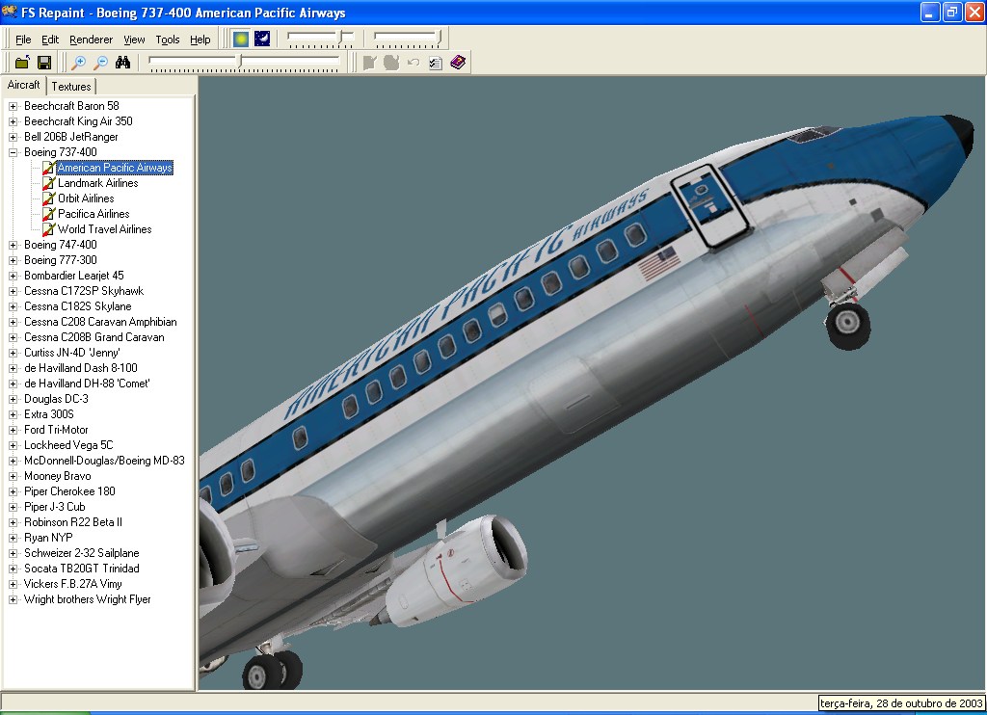Click the FS Repaint title bar icon
This screenshot has height=715, width=987.
coord(9,12)
